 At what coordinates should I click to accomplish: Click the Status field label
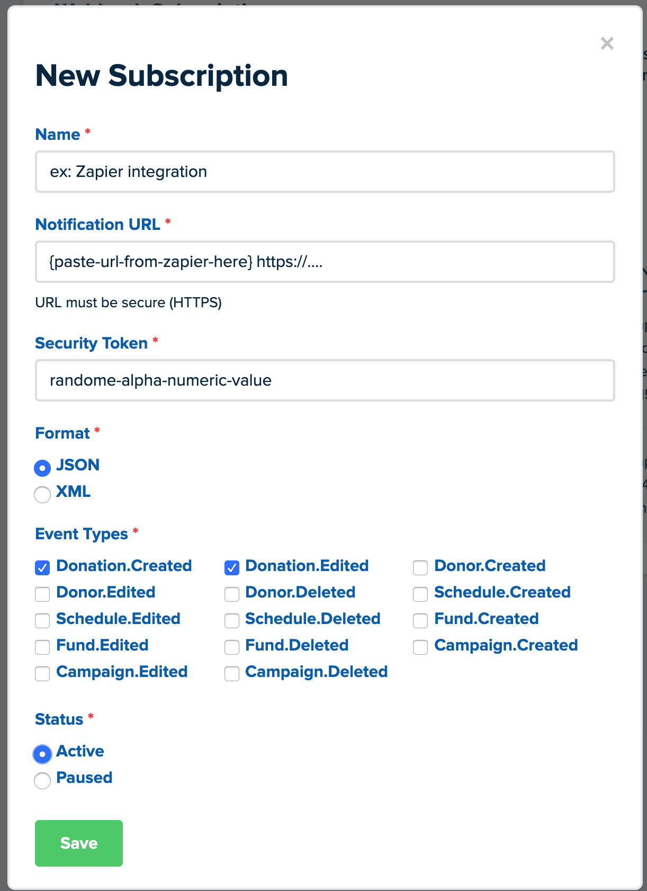point(59,719)
